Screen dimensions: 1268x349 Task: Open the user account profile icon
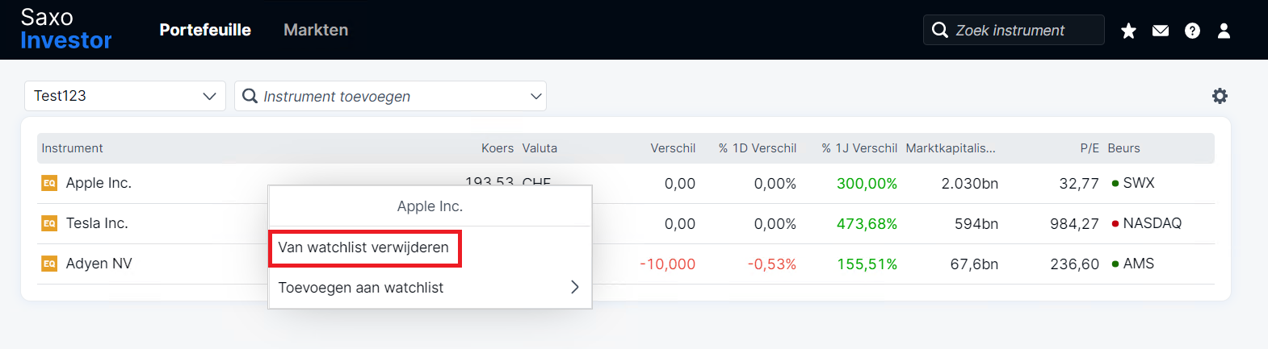pos(1224,31)
